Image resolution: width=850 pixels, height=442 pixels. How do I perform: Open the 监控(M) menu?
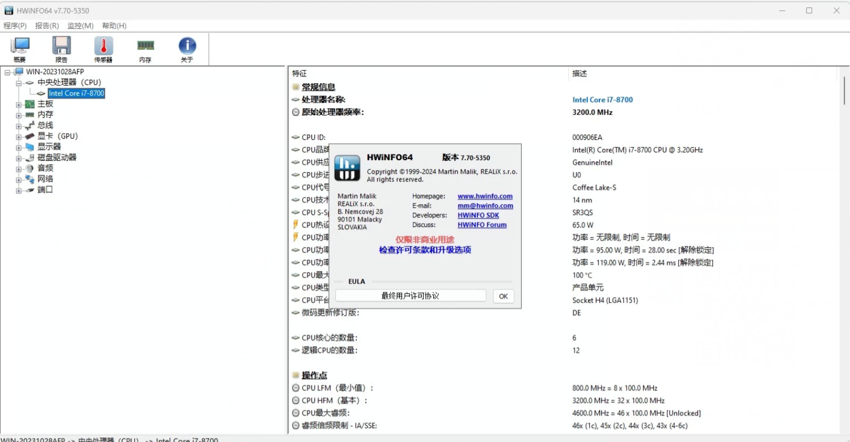81,25
